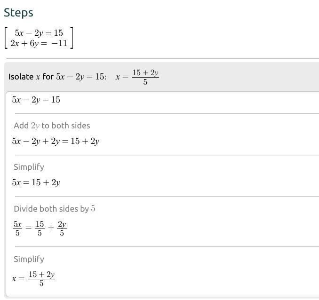Click the final answer x = (15 + 2y)/5 at the bottom
This screenshot has height=300, width=319.
33,279
